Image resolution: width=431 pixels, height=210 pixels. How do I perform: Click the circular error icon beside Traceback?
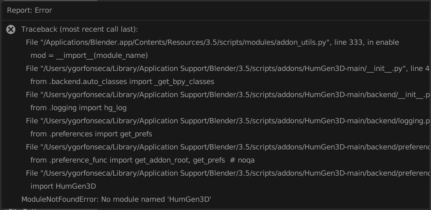pos(11,29)
